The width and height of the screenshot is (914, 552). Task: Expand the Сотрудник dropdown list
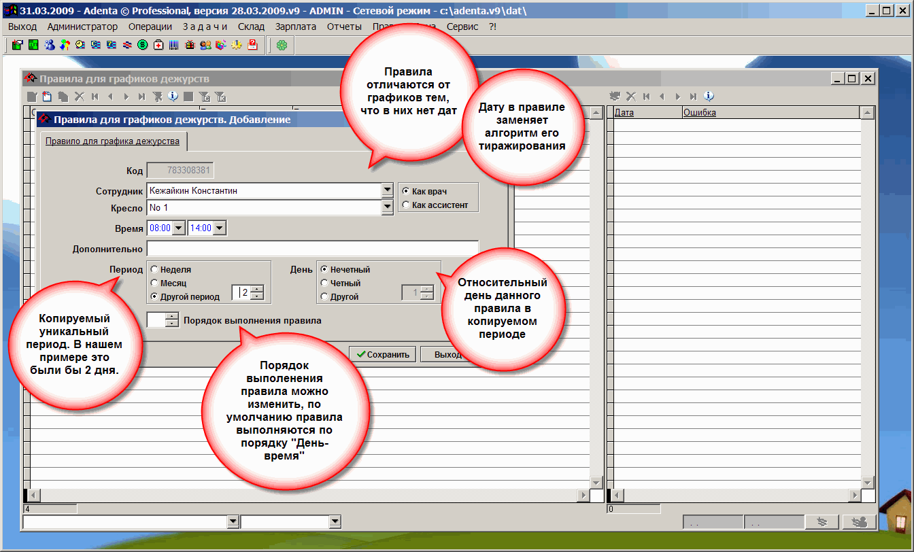coord(387,191)
